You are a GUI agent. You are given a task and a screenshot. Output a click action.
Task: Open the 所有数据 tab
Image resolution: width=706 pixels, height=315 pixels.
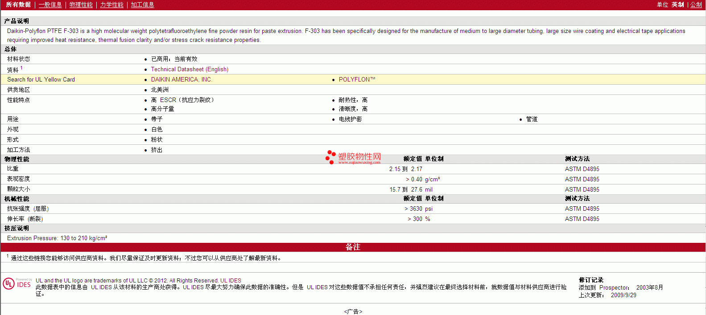pyautogui.click(x=18, y=4)
